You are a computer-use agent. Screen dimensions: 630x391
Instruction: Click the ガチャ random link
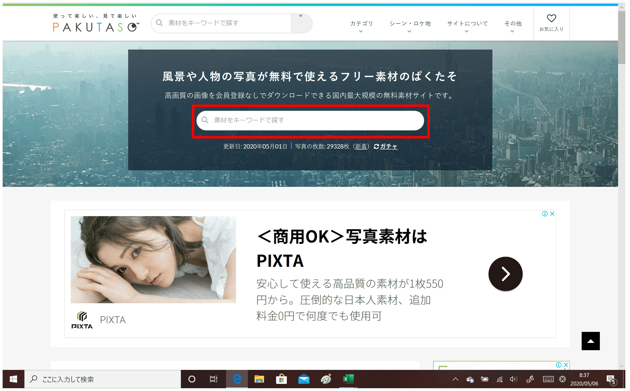[x=388, y=147]
